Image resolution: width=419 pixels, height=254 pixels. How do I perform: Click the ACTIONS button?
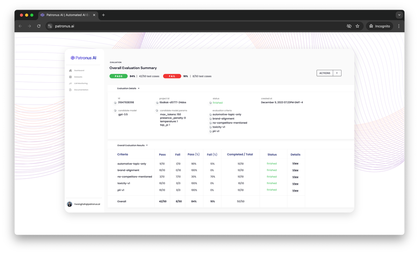click(x=325, y=73)
